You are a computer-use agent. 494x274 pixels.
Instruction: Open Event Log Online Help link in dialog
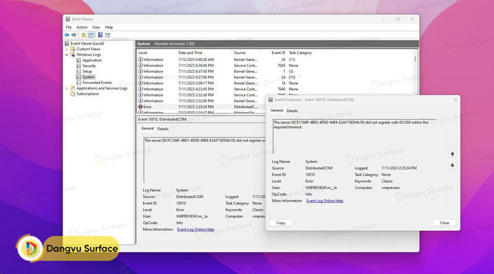(x=325, y=201)
